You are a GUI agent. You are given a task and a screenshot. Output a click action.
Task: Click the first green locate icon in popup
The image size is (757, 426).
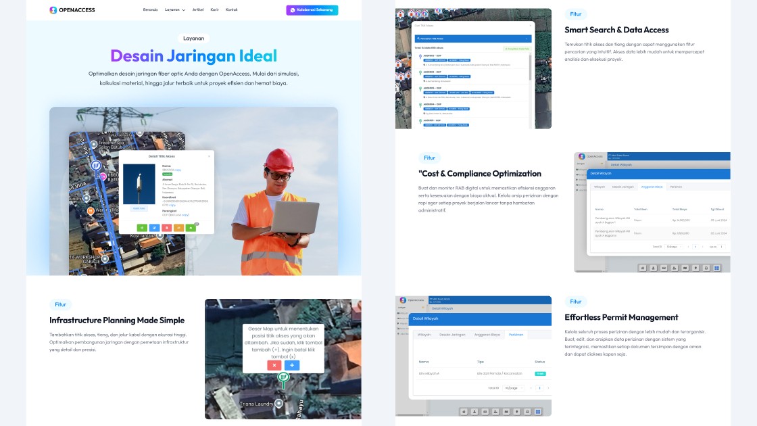[142, 228]
